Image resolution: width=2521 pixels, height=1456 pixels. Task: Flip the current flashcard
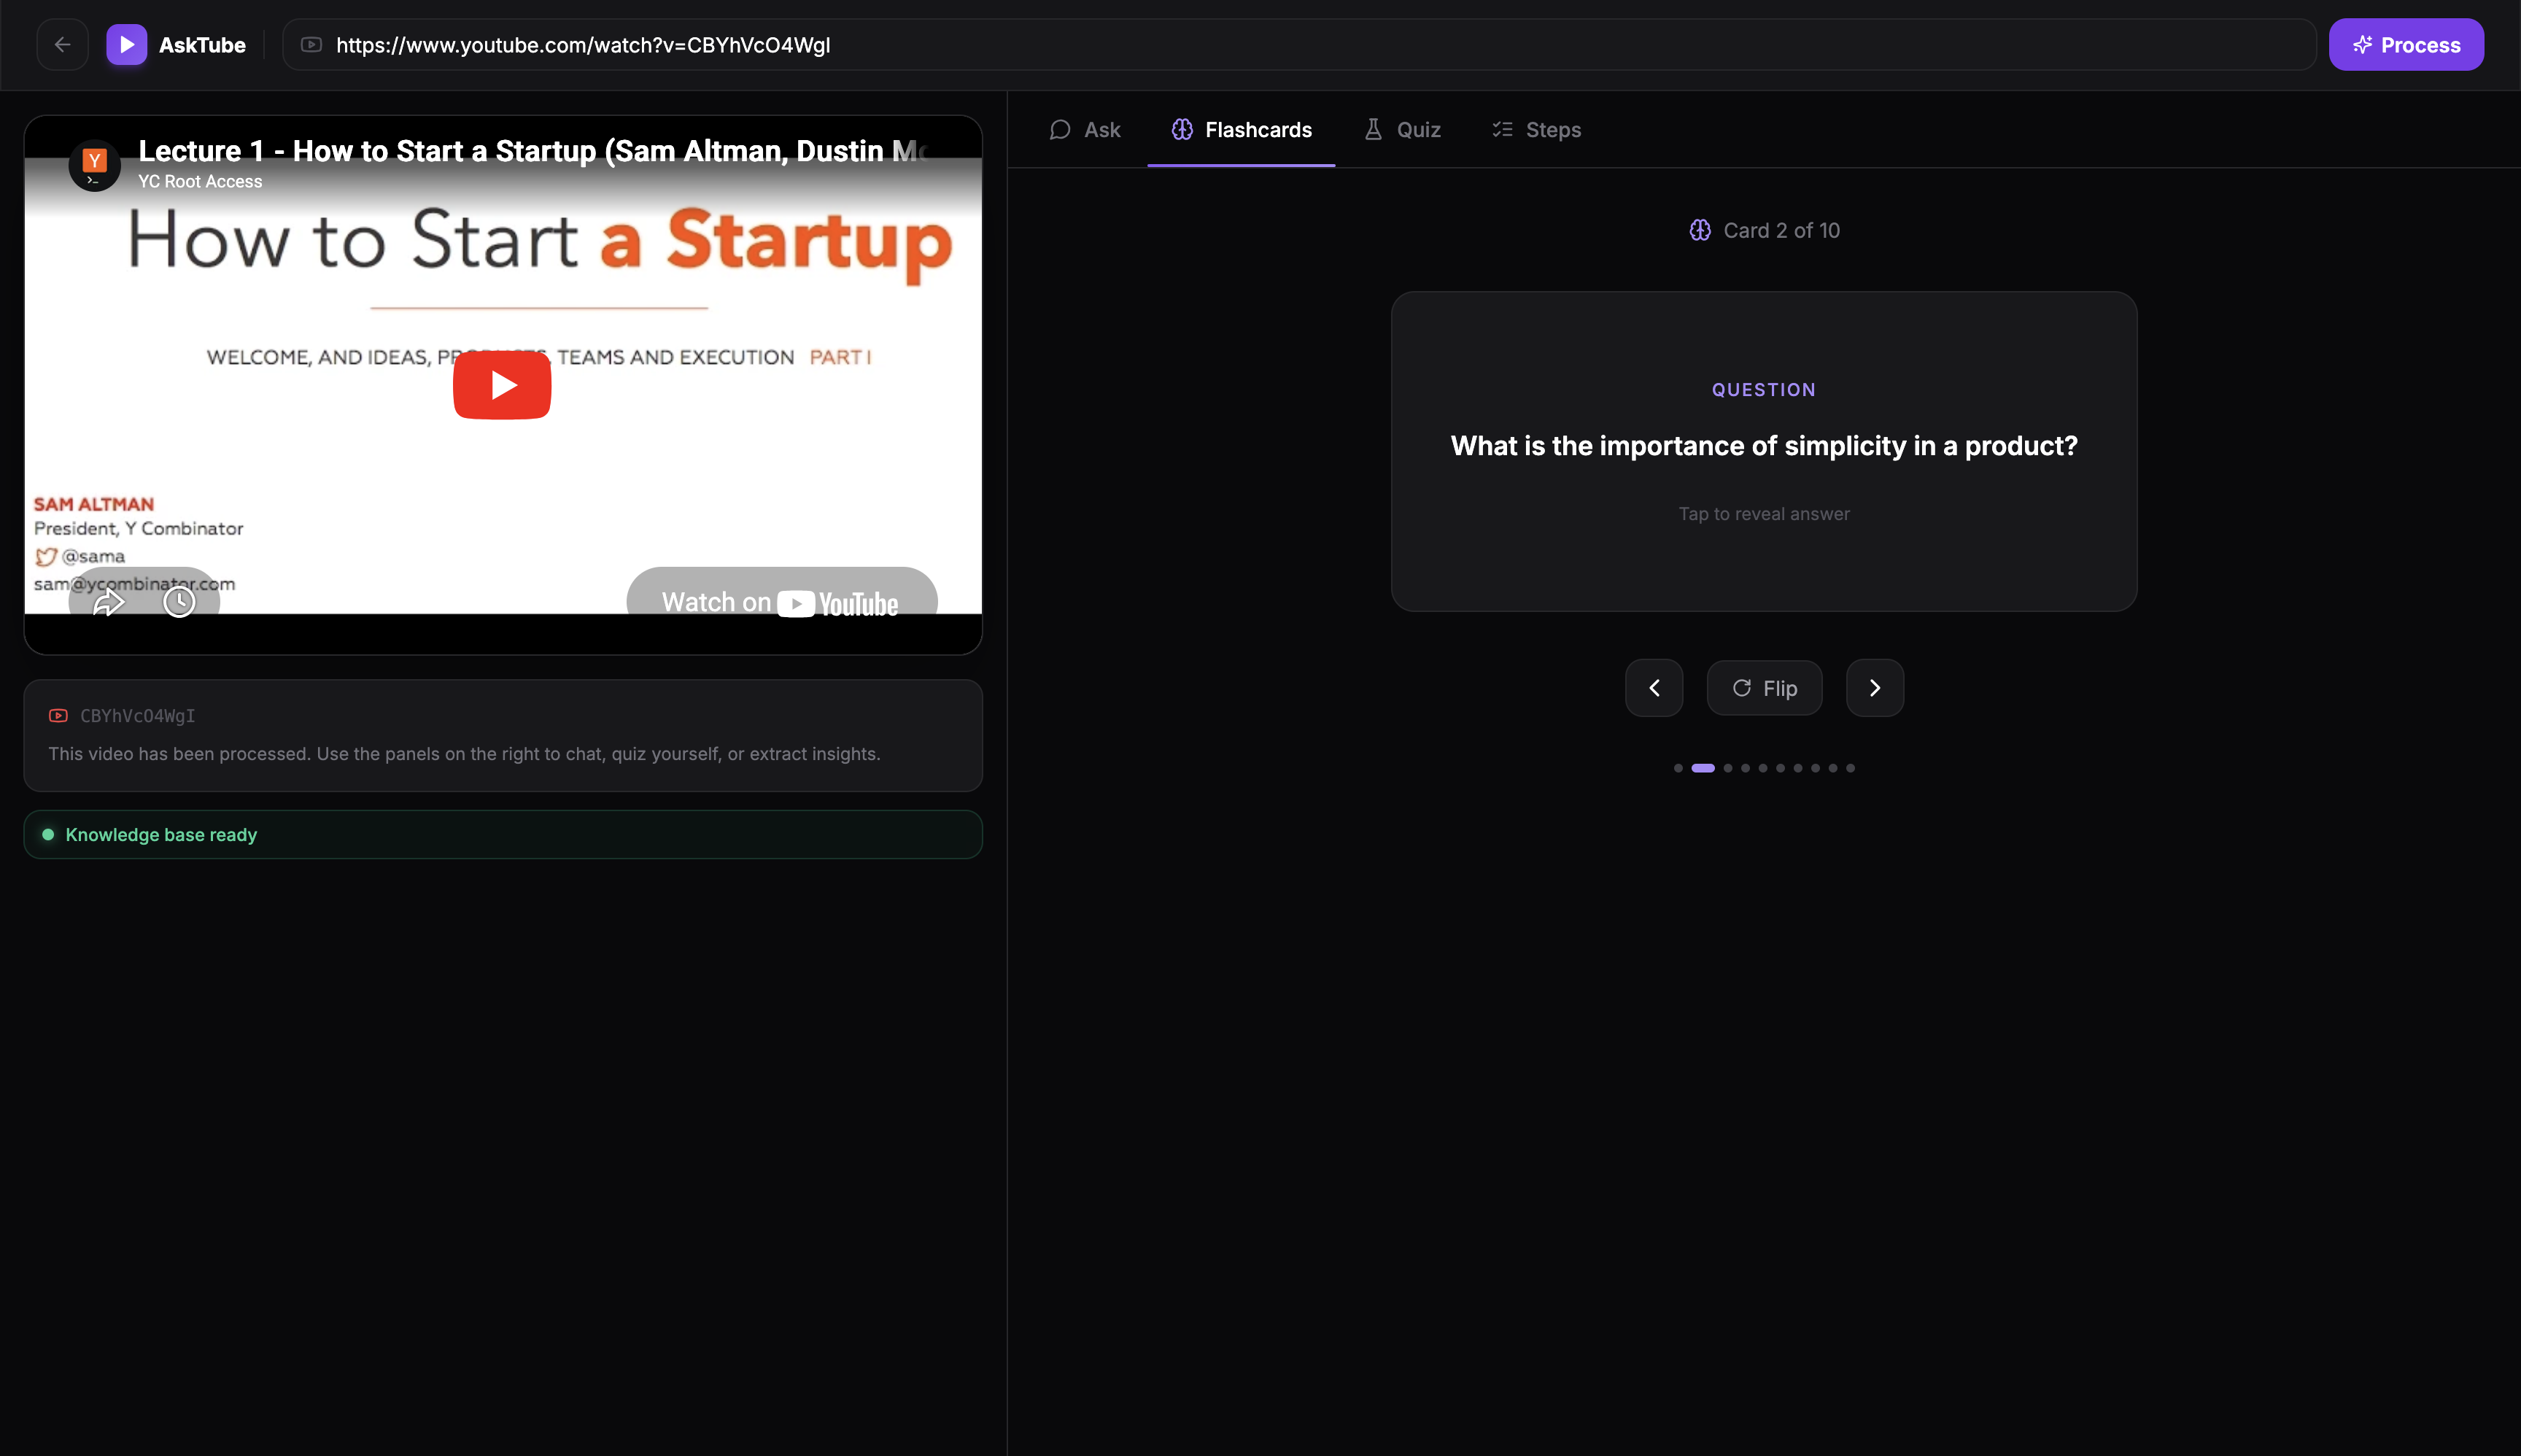(1764, 688)
